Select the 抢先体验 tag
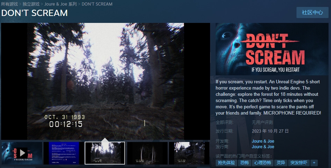This screenshot has width=331, height=168. (226, 163)
